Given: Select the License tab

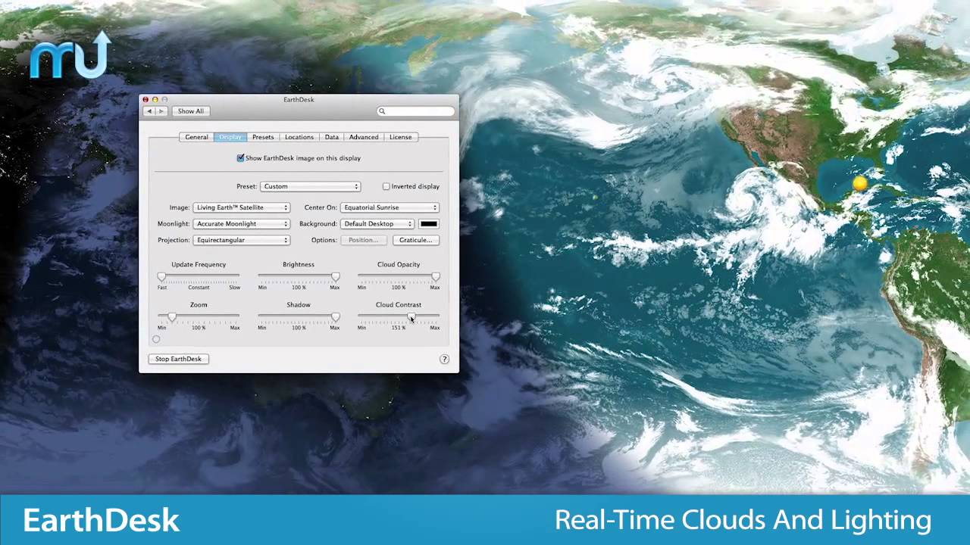Looking at the screenshot, I should pyautogui.click(x=401, y=137).
